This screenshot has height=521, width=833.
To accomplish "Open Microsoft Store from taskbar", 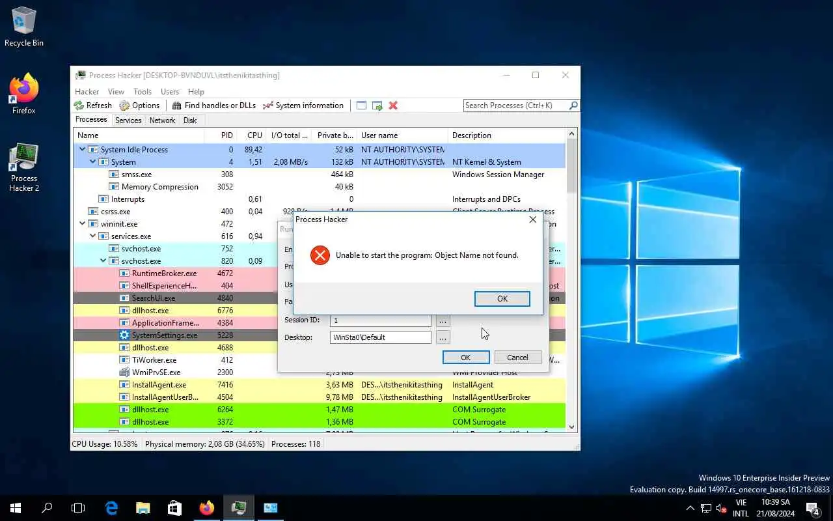I will point(174,508).
